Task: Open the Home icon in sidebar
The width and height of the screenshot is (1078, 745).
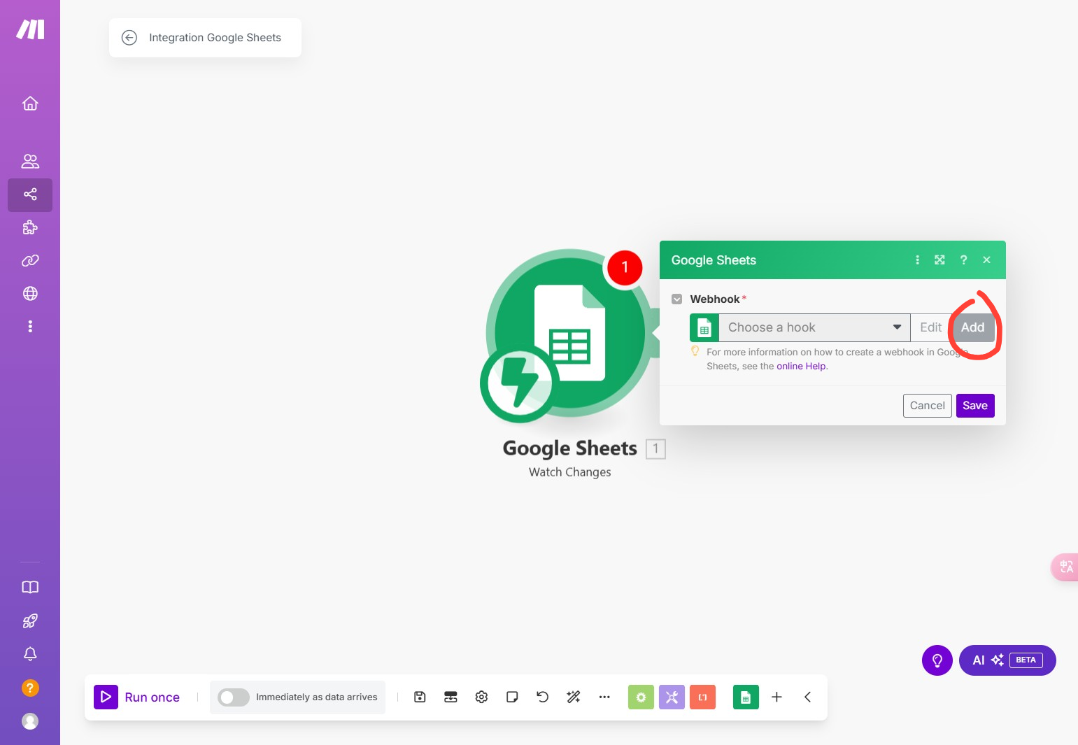Action: (x=30, y=104)
